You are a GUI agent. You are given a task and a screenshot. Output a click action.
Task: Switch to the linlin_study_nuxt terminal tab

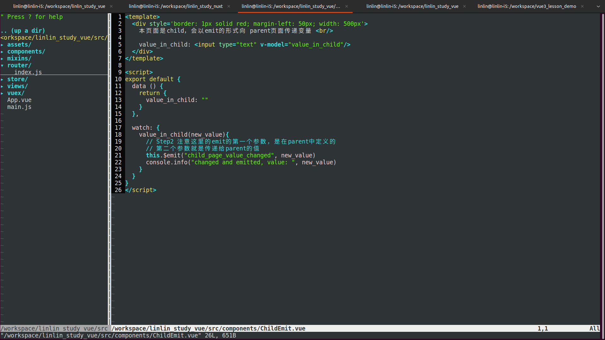tap(176, 6)
